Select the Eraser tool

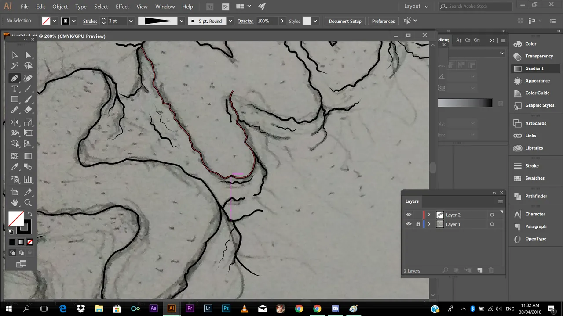coord(28,110)
